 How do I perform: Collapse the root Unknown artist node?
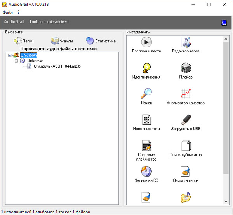(9, 56)
